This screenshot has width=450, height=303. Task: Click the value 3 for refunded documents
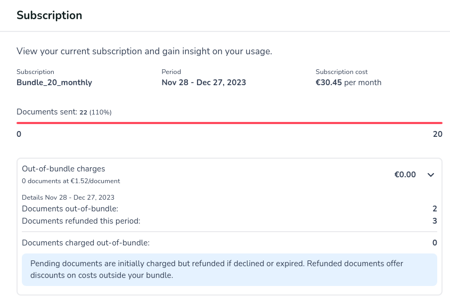[x=435, y=220]
